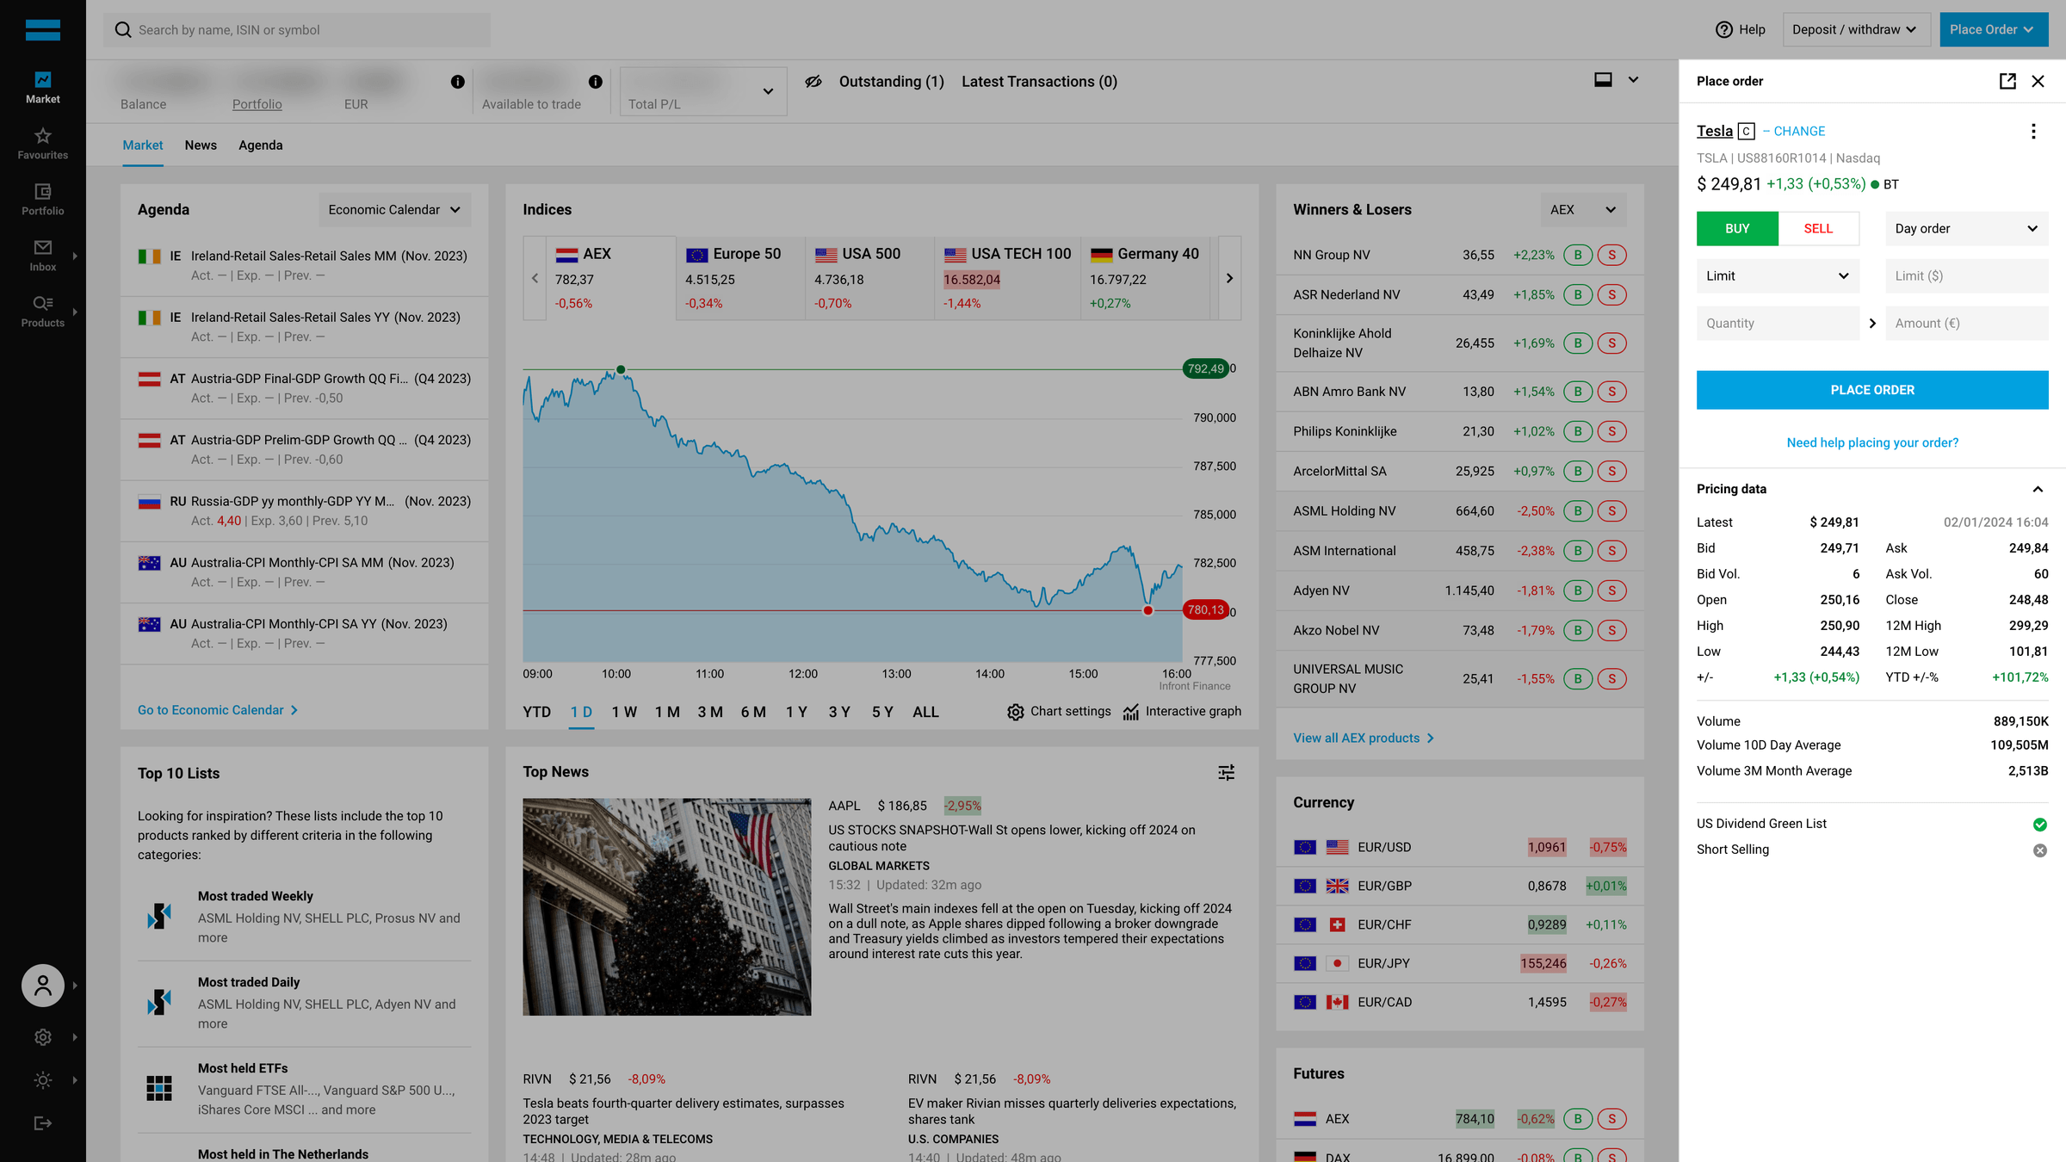Pop out the Place order panel
This screenshot has height=1162, width=2066.
click(x=2007, y=81)
